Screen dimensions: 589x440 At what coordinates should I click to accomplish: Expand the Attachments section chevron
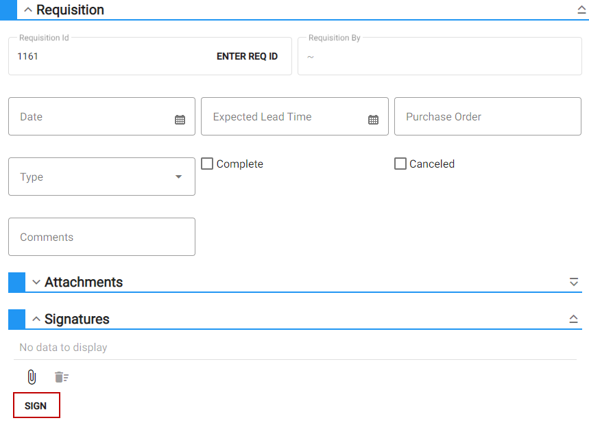(36, 282)
